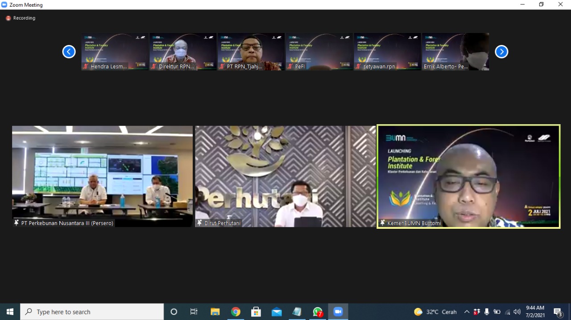This screenshot has height=320, width=571.
Task: Open the Windows notification center
Action: point(558,312)
